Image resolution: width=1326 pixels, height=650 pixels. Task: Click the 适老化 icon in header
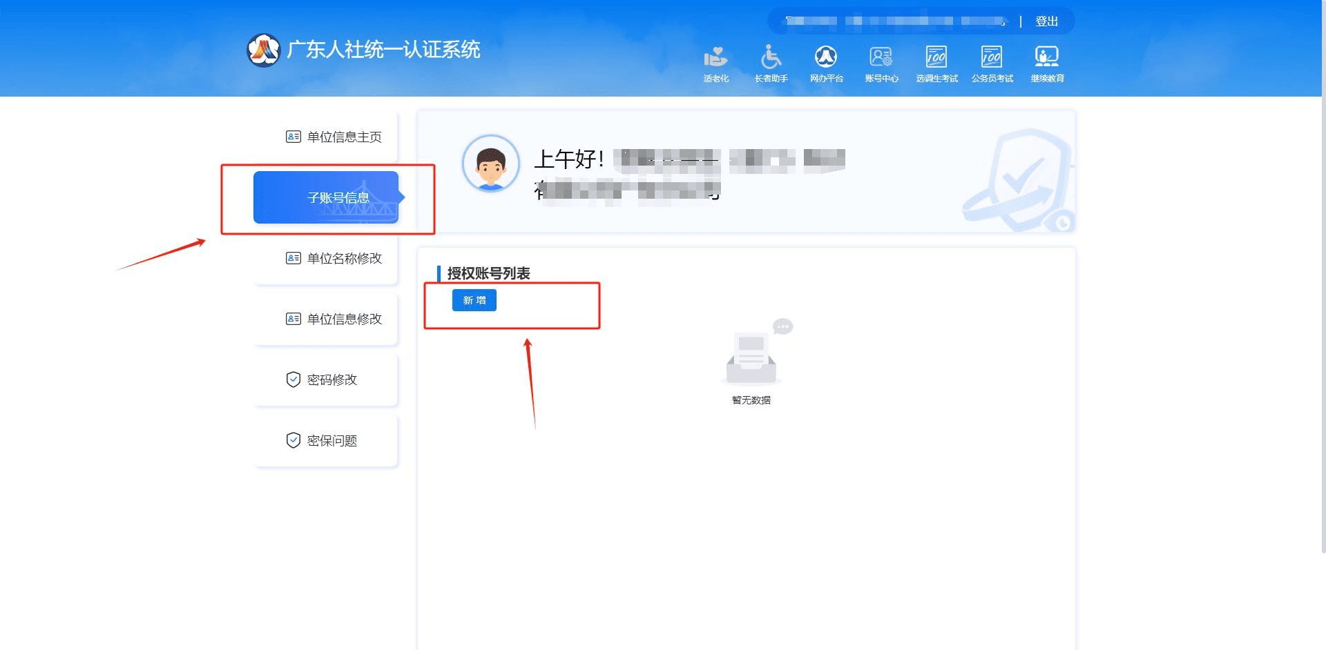(715, 57)
